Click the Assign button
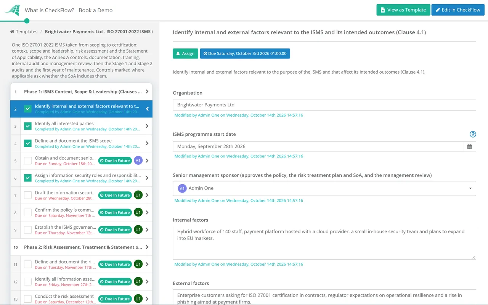 [x=185, y=53]
